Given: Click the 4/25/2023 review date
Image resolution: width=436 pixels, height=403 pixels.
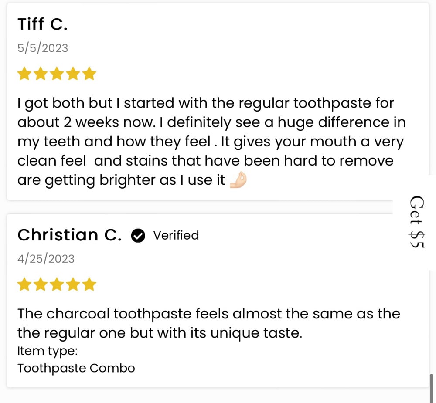Looking at the screenshot, I should (46, 259).
